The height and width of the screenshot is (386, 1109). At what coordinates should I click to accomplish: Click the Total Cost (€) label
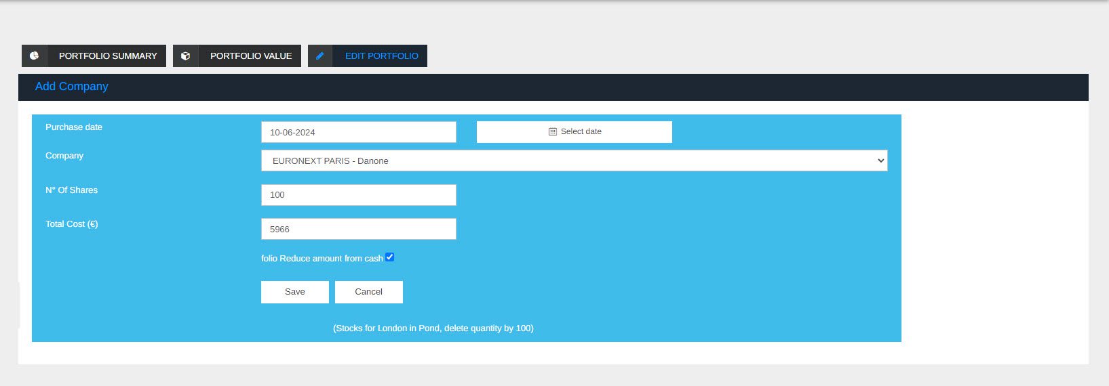[x=72, y=224]
